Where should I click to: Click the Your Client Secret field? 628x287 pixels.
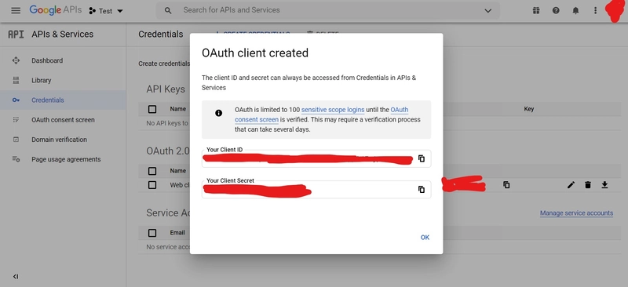[316, 189]
